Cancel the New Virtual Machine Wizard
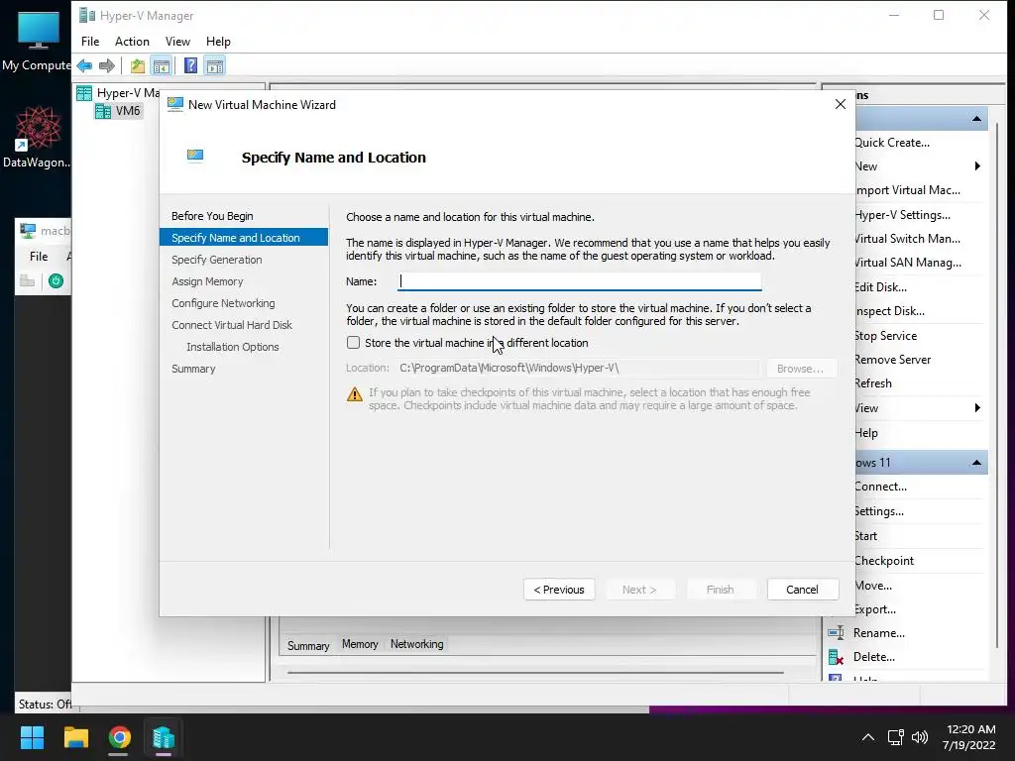Viewport: 1015px width, 761px height. pyautogui.click(x=802, y=590)
